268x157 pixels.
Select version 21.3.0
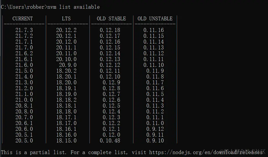[x=24, y=83]
